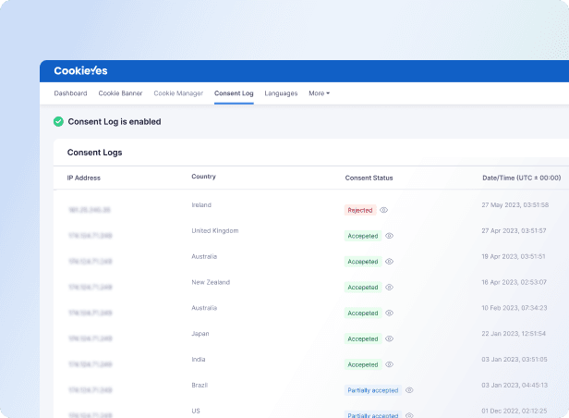The width and height of the screenshot is (569, 418).
Task: Click Partially accepted badge in Brazil row
Action: point(373,390)
